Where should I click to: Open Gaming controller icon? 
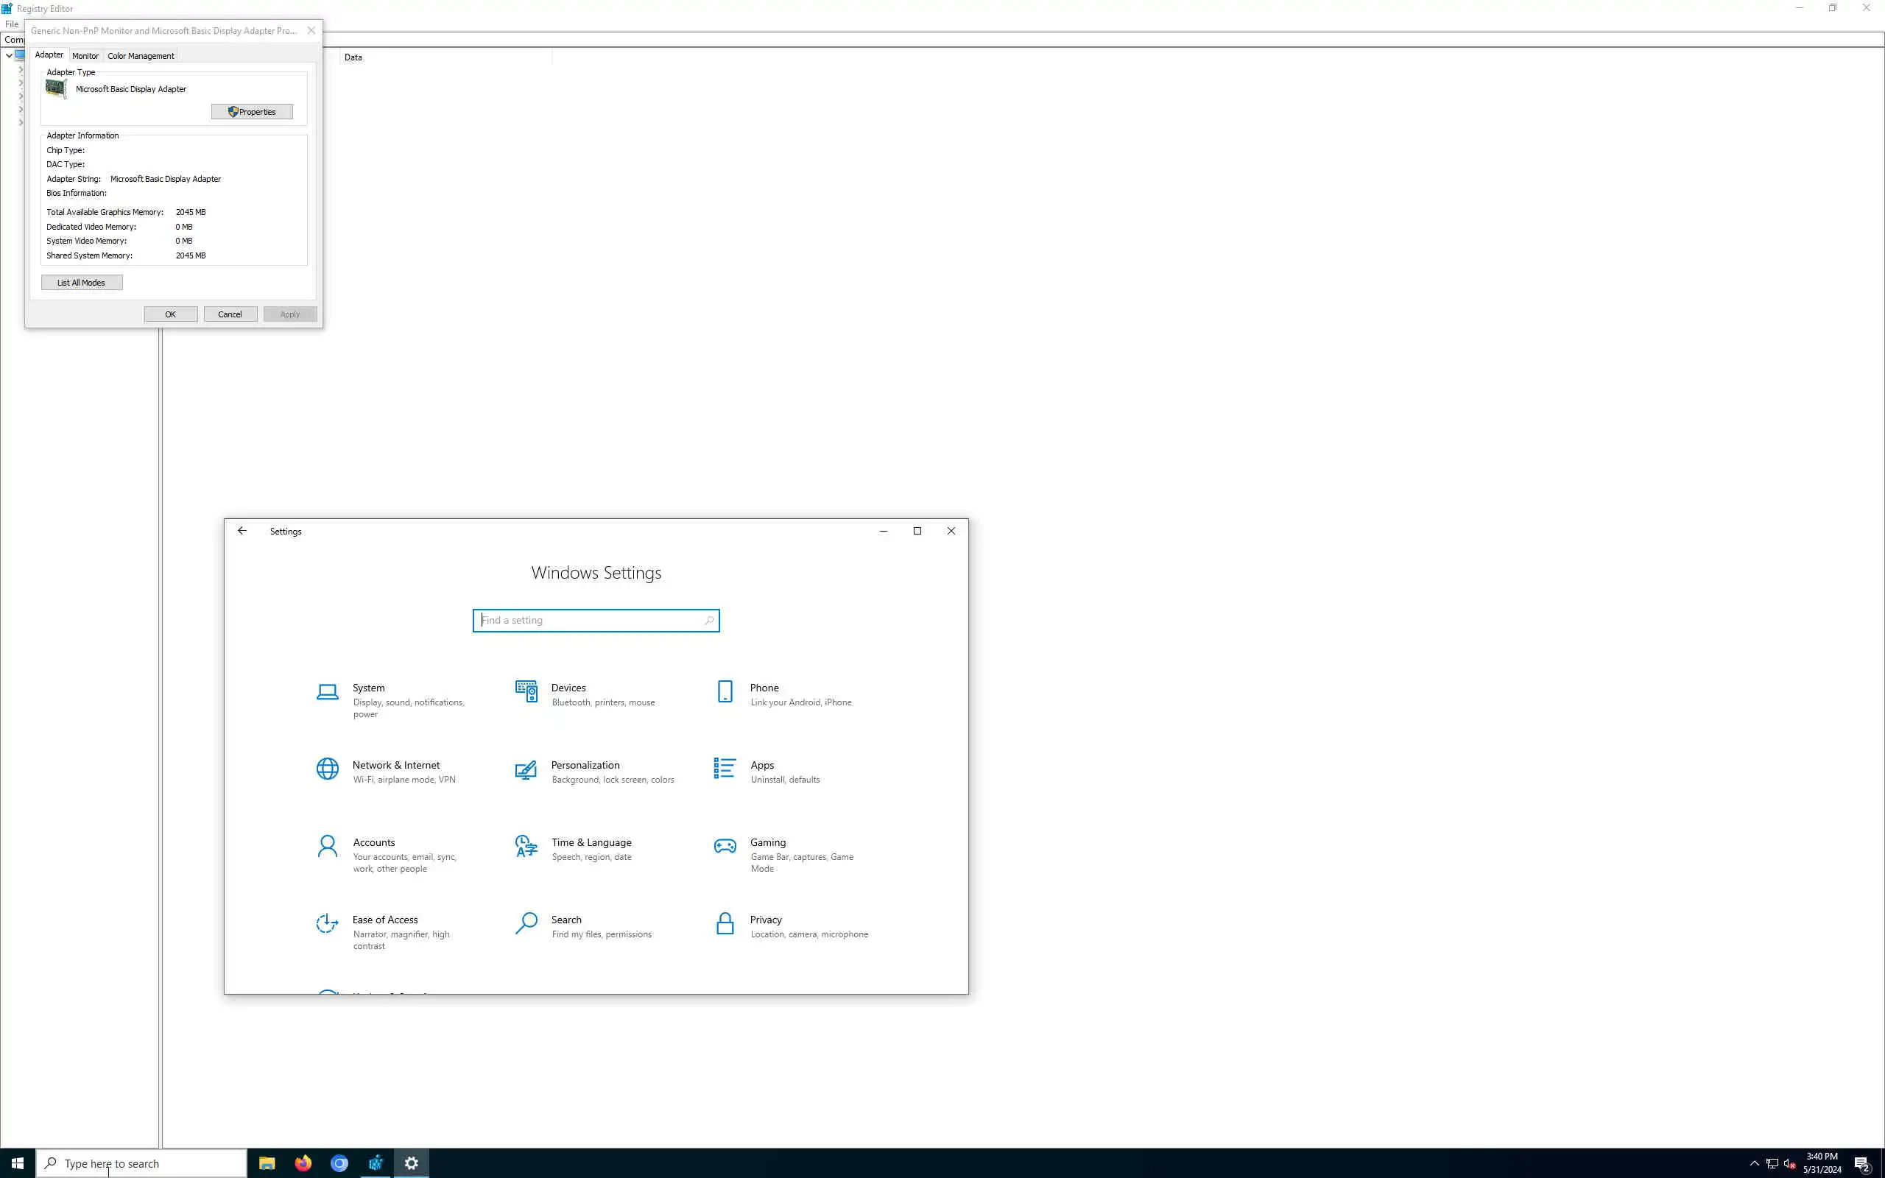[725, 846]
